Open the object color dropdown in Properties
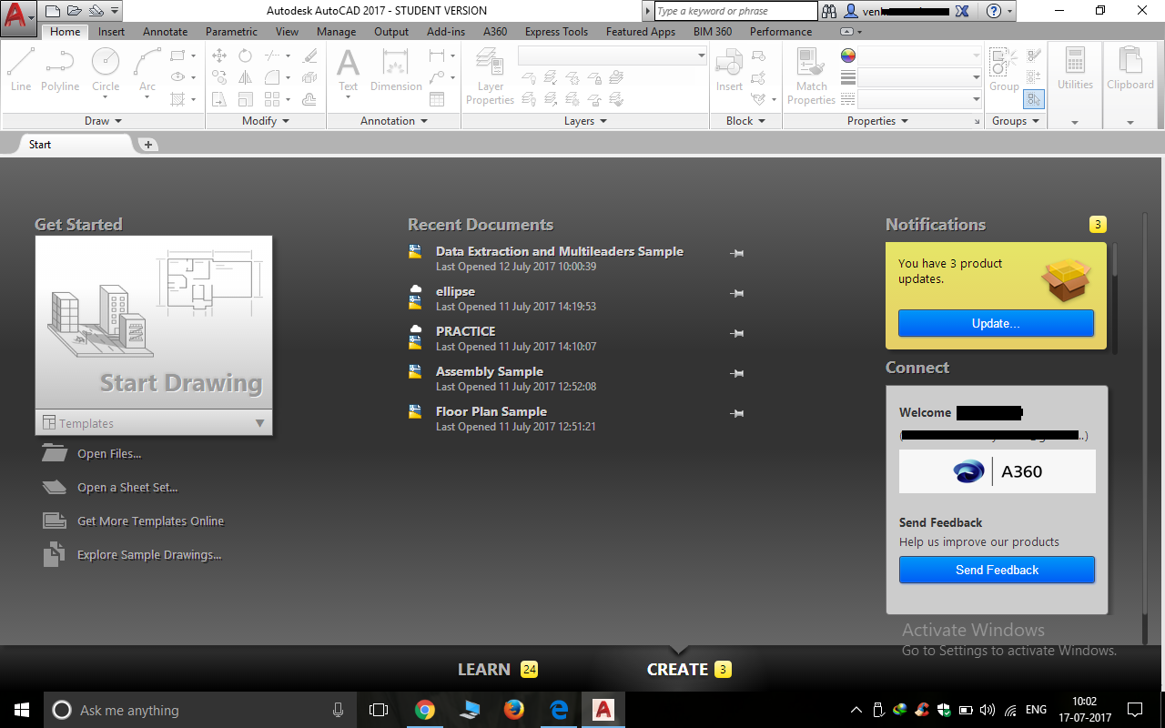The image size is (1165, 728). [x=919, y=56]
